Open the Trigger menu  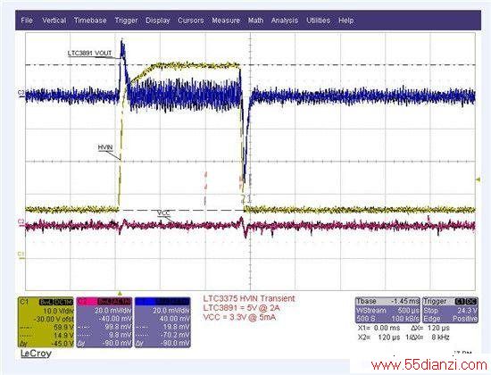pyautogui.click(x=126, y=21)
